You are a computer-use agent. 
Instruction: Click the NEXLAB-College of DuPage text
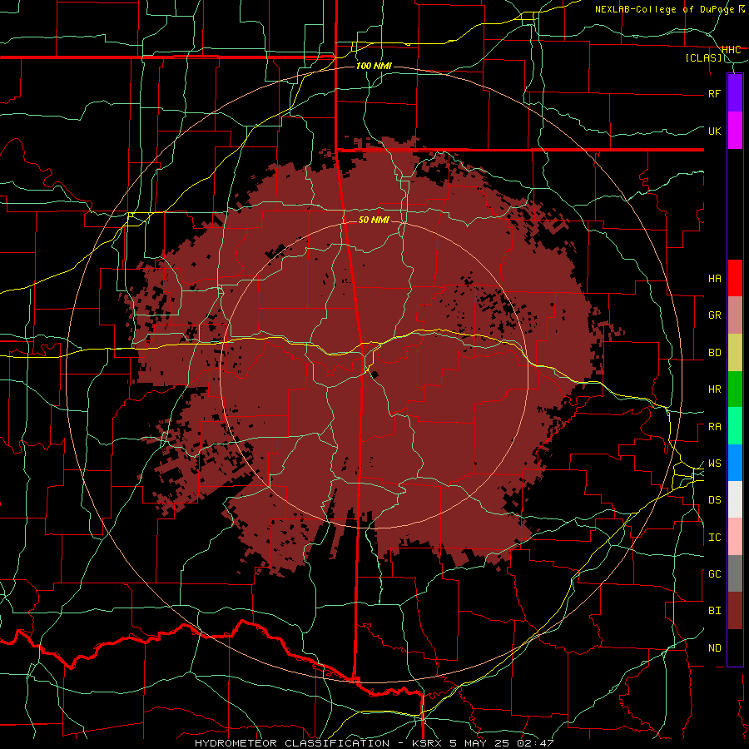click(x=665, y=9)
